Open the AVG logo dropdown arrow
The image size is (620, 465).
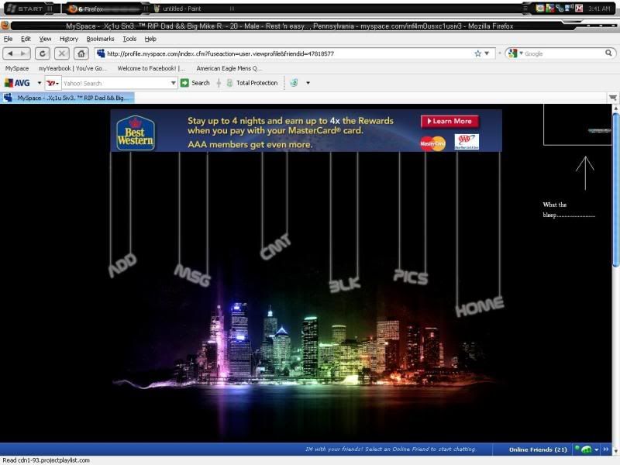[x=40, y=83]
